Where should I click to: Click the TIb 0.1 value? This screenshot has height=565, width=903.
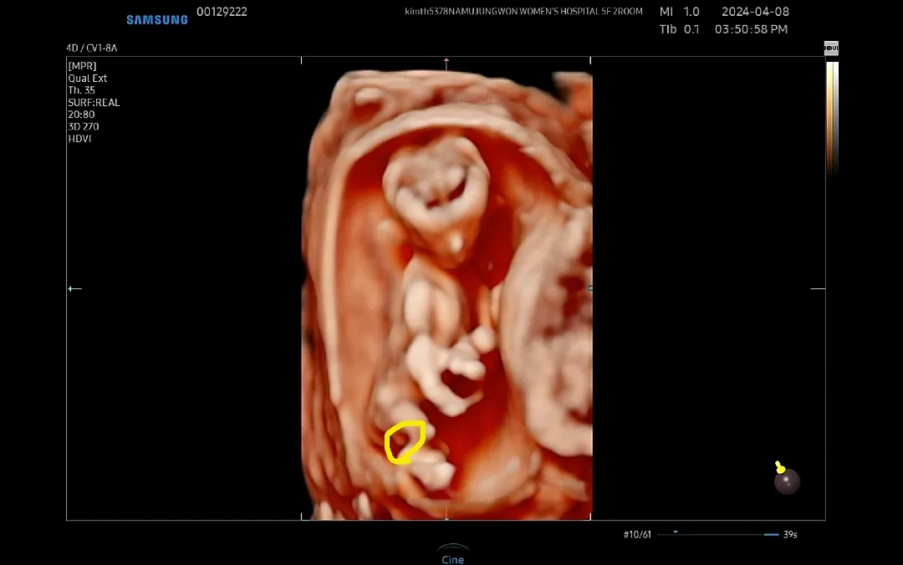(680, 28)
